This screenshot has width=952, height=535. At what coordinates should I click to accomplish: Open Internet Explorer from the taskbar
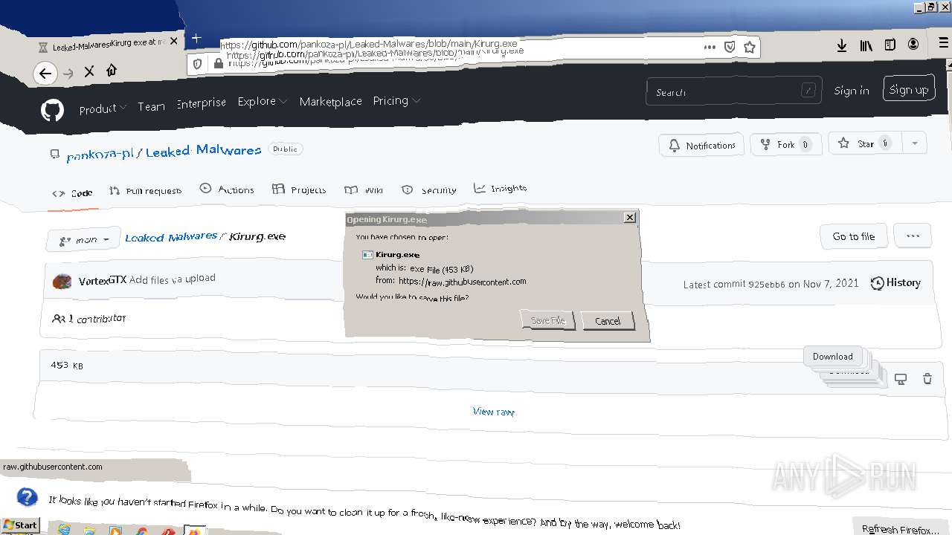coord(65,530)
